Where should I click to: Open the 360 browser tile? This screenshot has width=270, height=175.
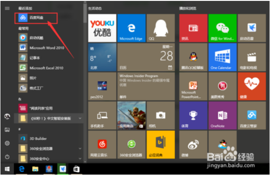click(x=131, y=145)
